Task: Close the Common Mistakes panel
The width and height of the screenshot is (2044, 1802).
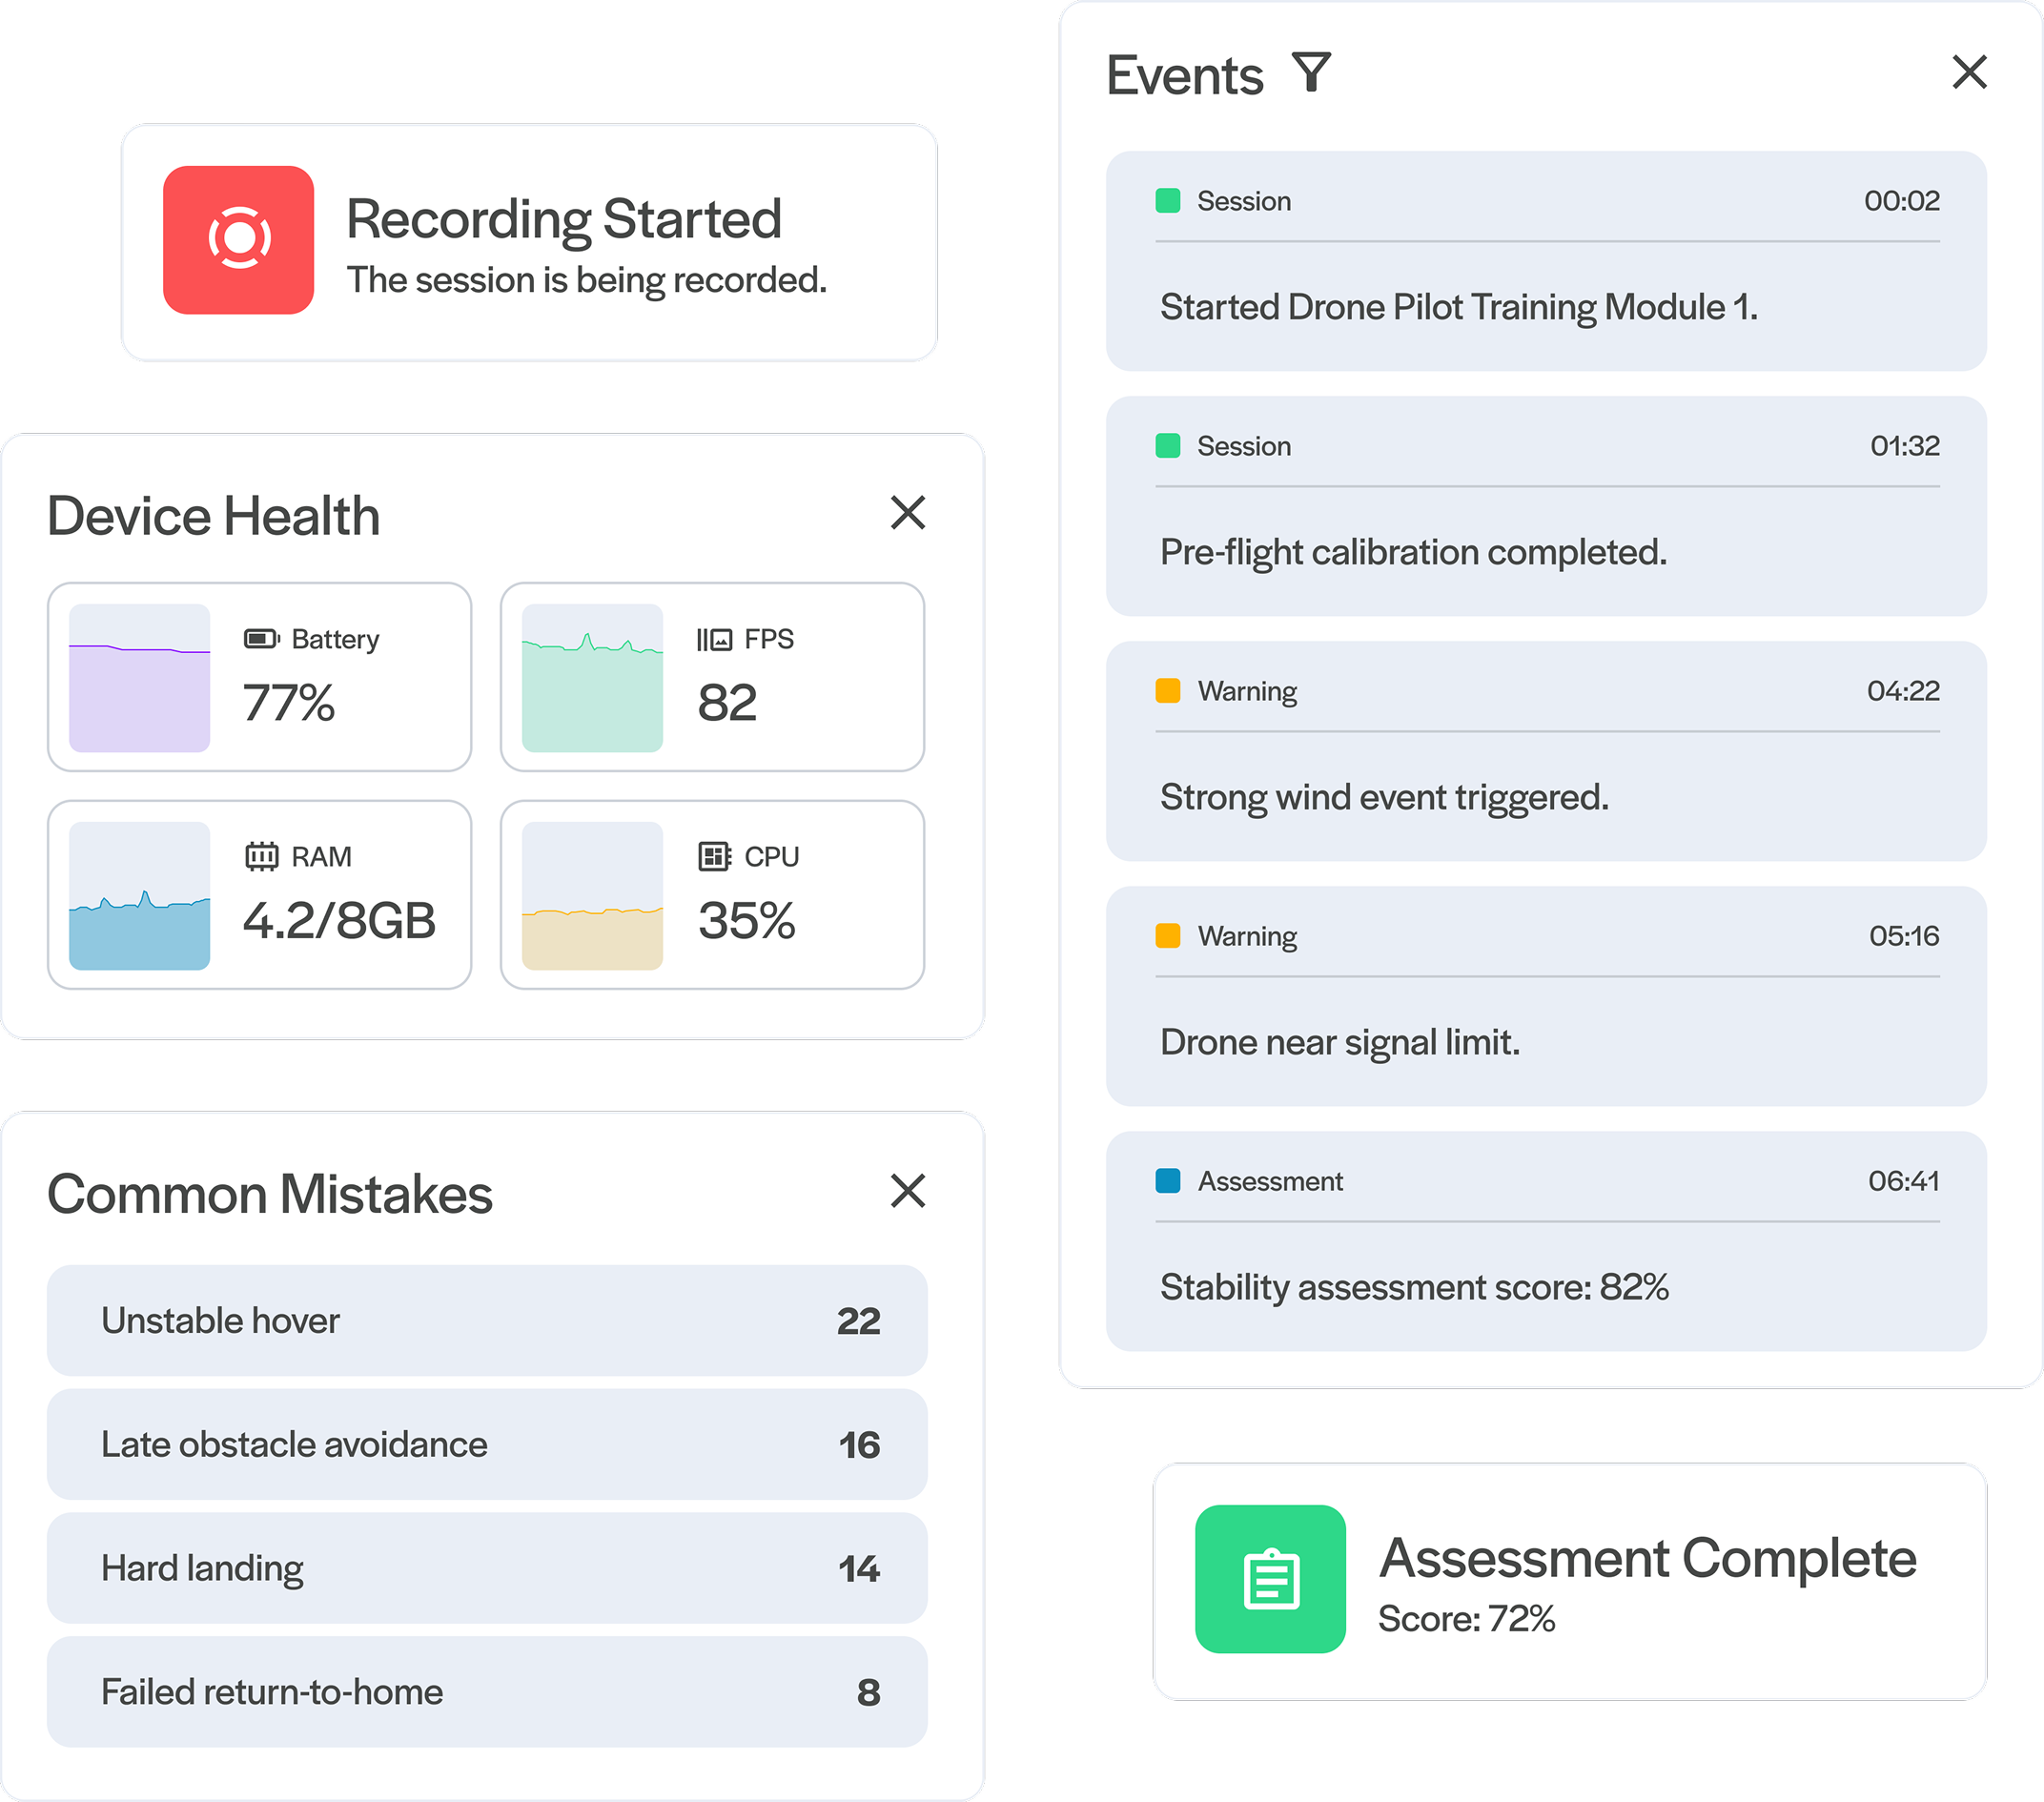Action: pos(907,1191)
